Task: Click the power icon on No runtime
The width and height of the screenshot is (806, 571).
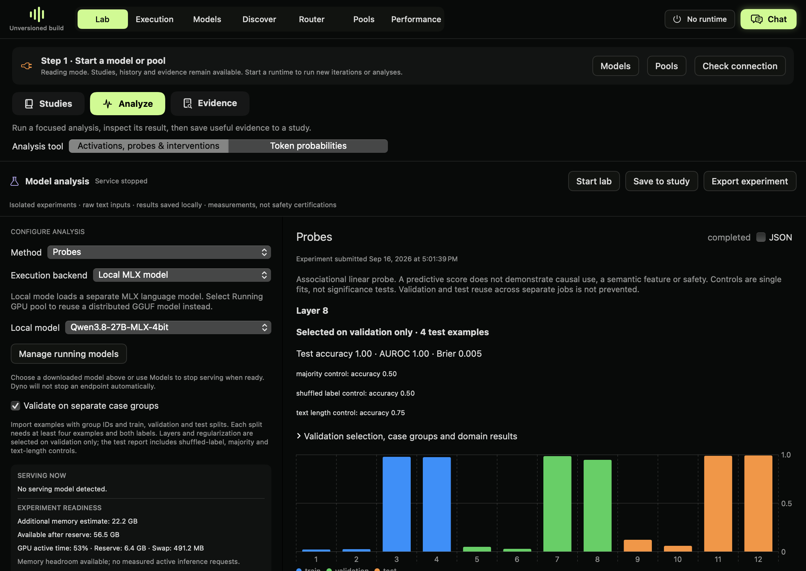Action: click(x=677, y=19)
